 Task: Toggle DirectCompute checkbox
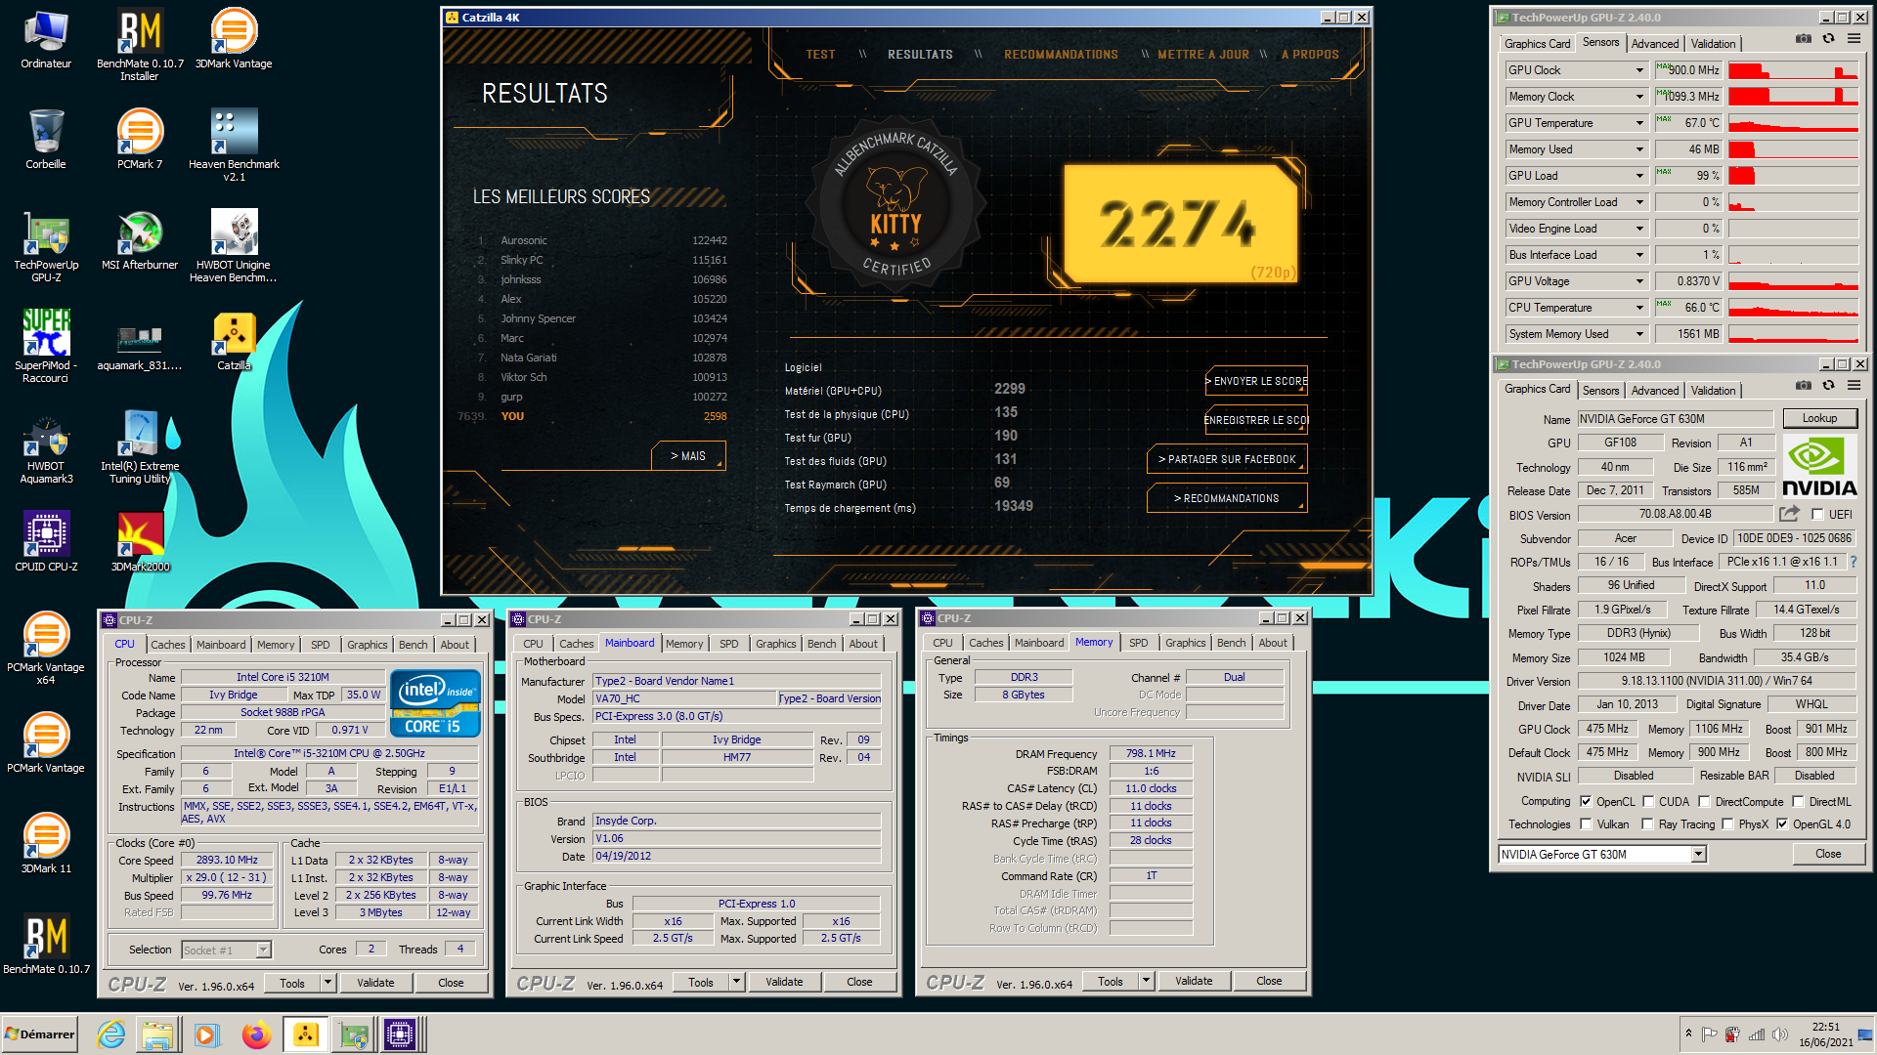pos(1704,802)
